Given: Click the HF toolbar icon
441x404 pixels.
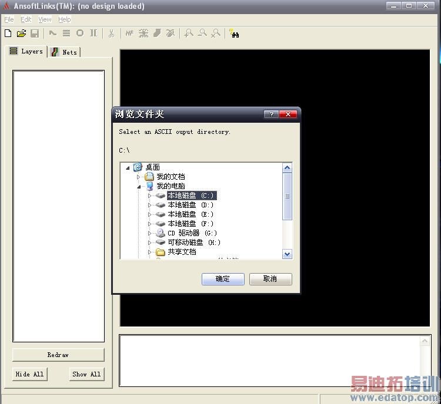Looking at the screenshot, I should (129, 33).
